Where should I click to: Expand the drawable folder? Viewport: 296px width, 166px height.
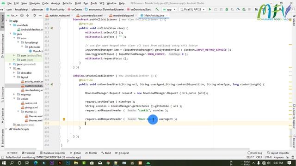pos(14,73)
